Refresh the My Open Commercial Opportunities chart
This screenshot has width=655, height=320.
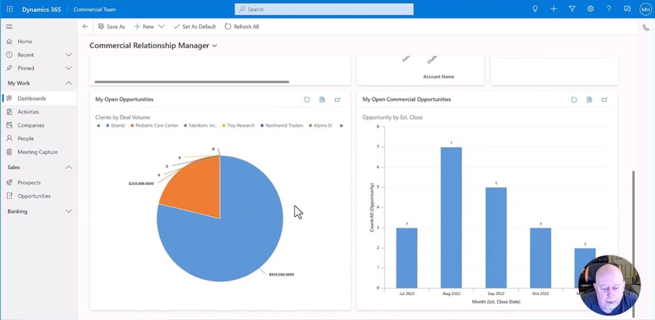(x=574, y=100)
